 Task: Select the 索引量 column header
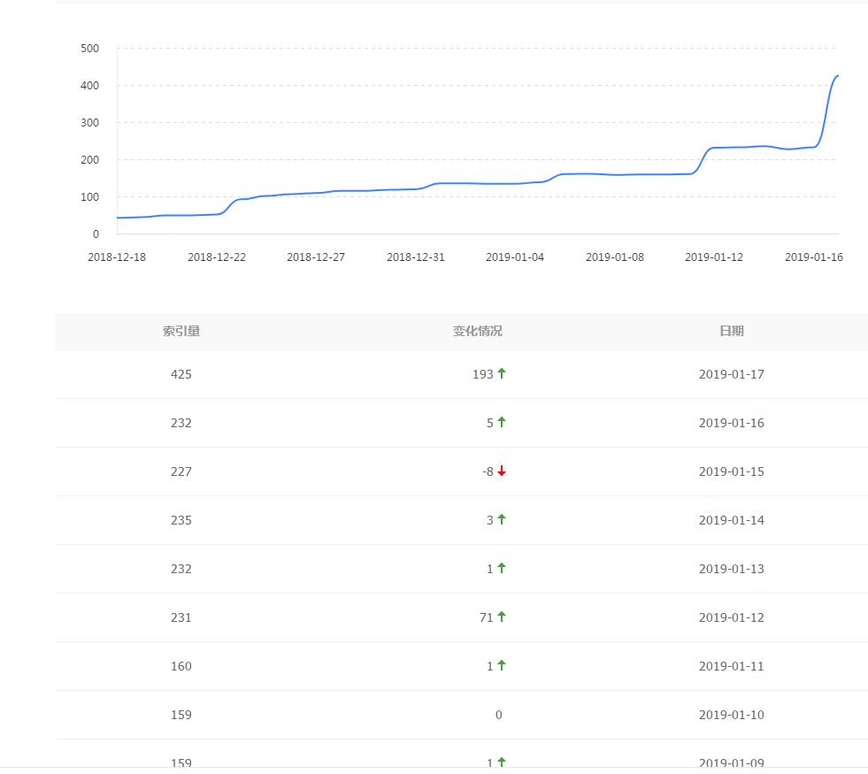click(x=181, y=331)
